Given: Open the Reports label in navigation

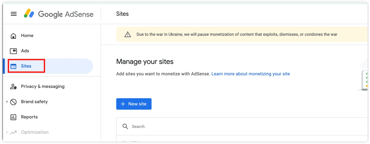Looking at the screenshot, I should 29,117.
